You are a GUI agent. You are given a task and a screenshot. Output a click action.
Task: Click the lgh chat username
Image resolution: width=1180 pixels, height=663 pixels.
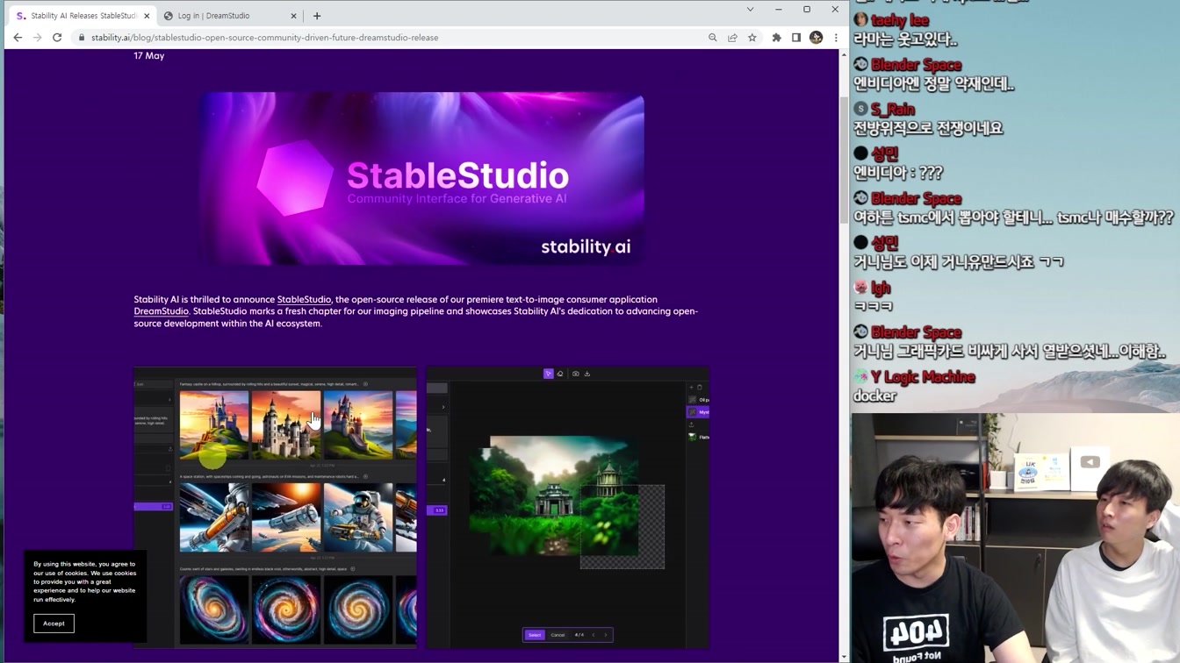pos(881,288)
